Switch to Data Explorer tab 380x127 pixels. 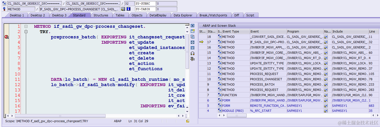click(183, 15)
